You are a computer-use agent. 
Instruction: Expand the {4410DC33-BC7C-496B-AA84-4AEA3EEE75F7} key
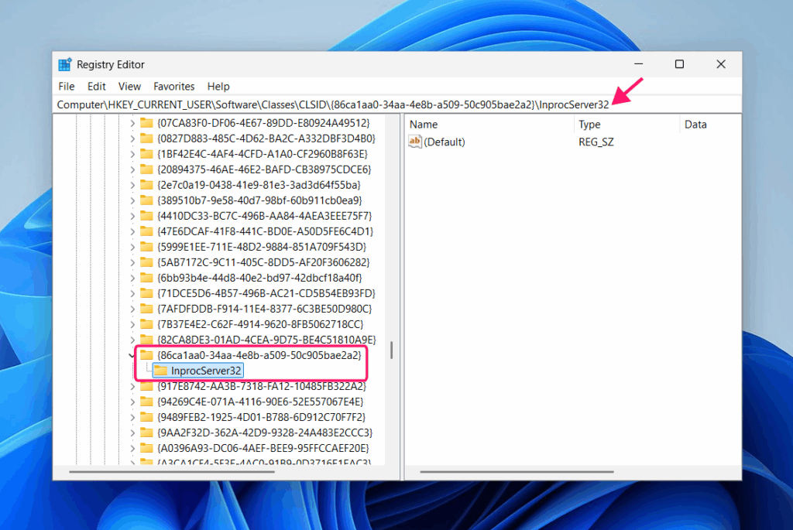click(132, 216)
